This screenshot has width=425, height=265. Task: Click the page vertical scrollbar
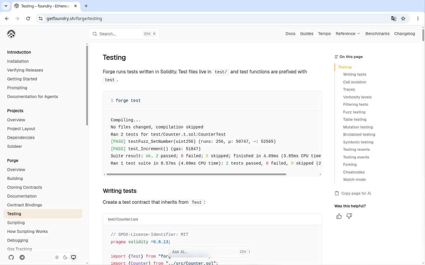[x=423, y=34]
